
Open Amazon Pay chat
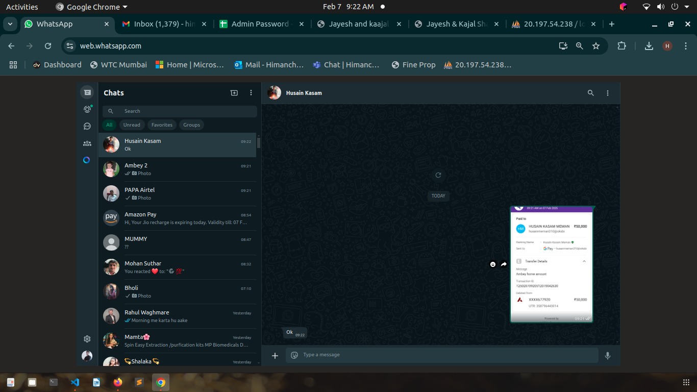pyautogui.click(x=178, y=218)
